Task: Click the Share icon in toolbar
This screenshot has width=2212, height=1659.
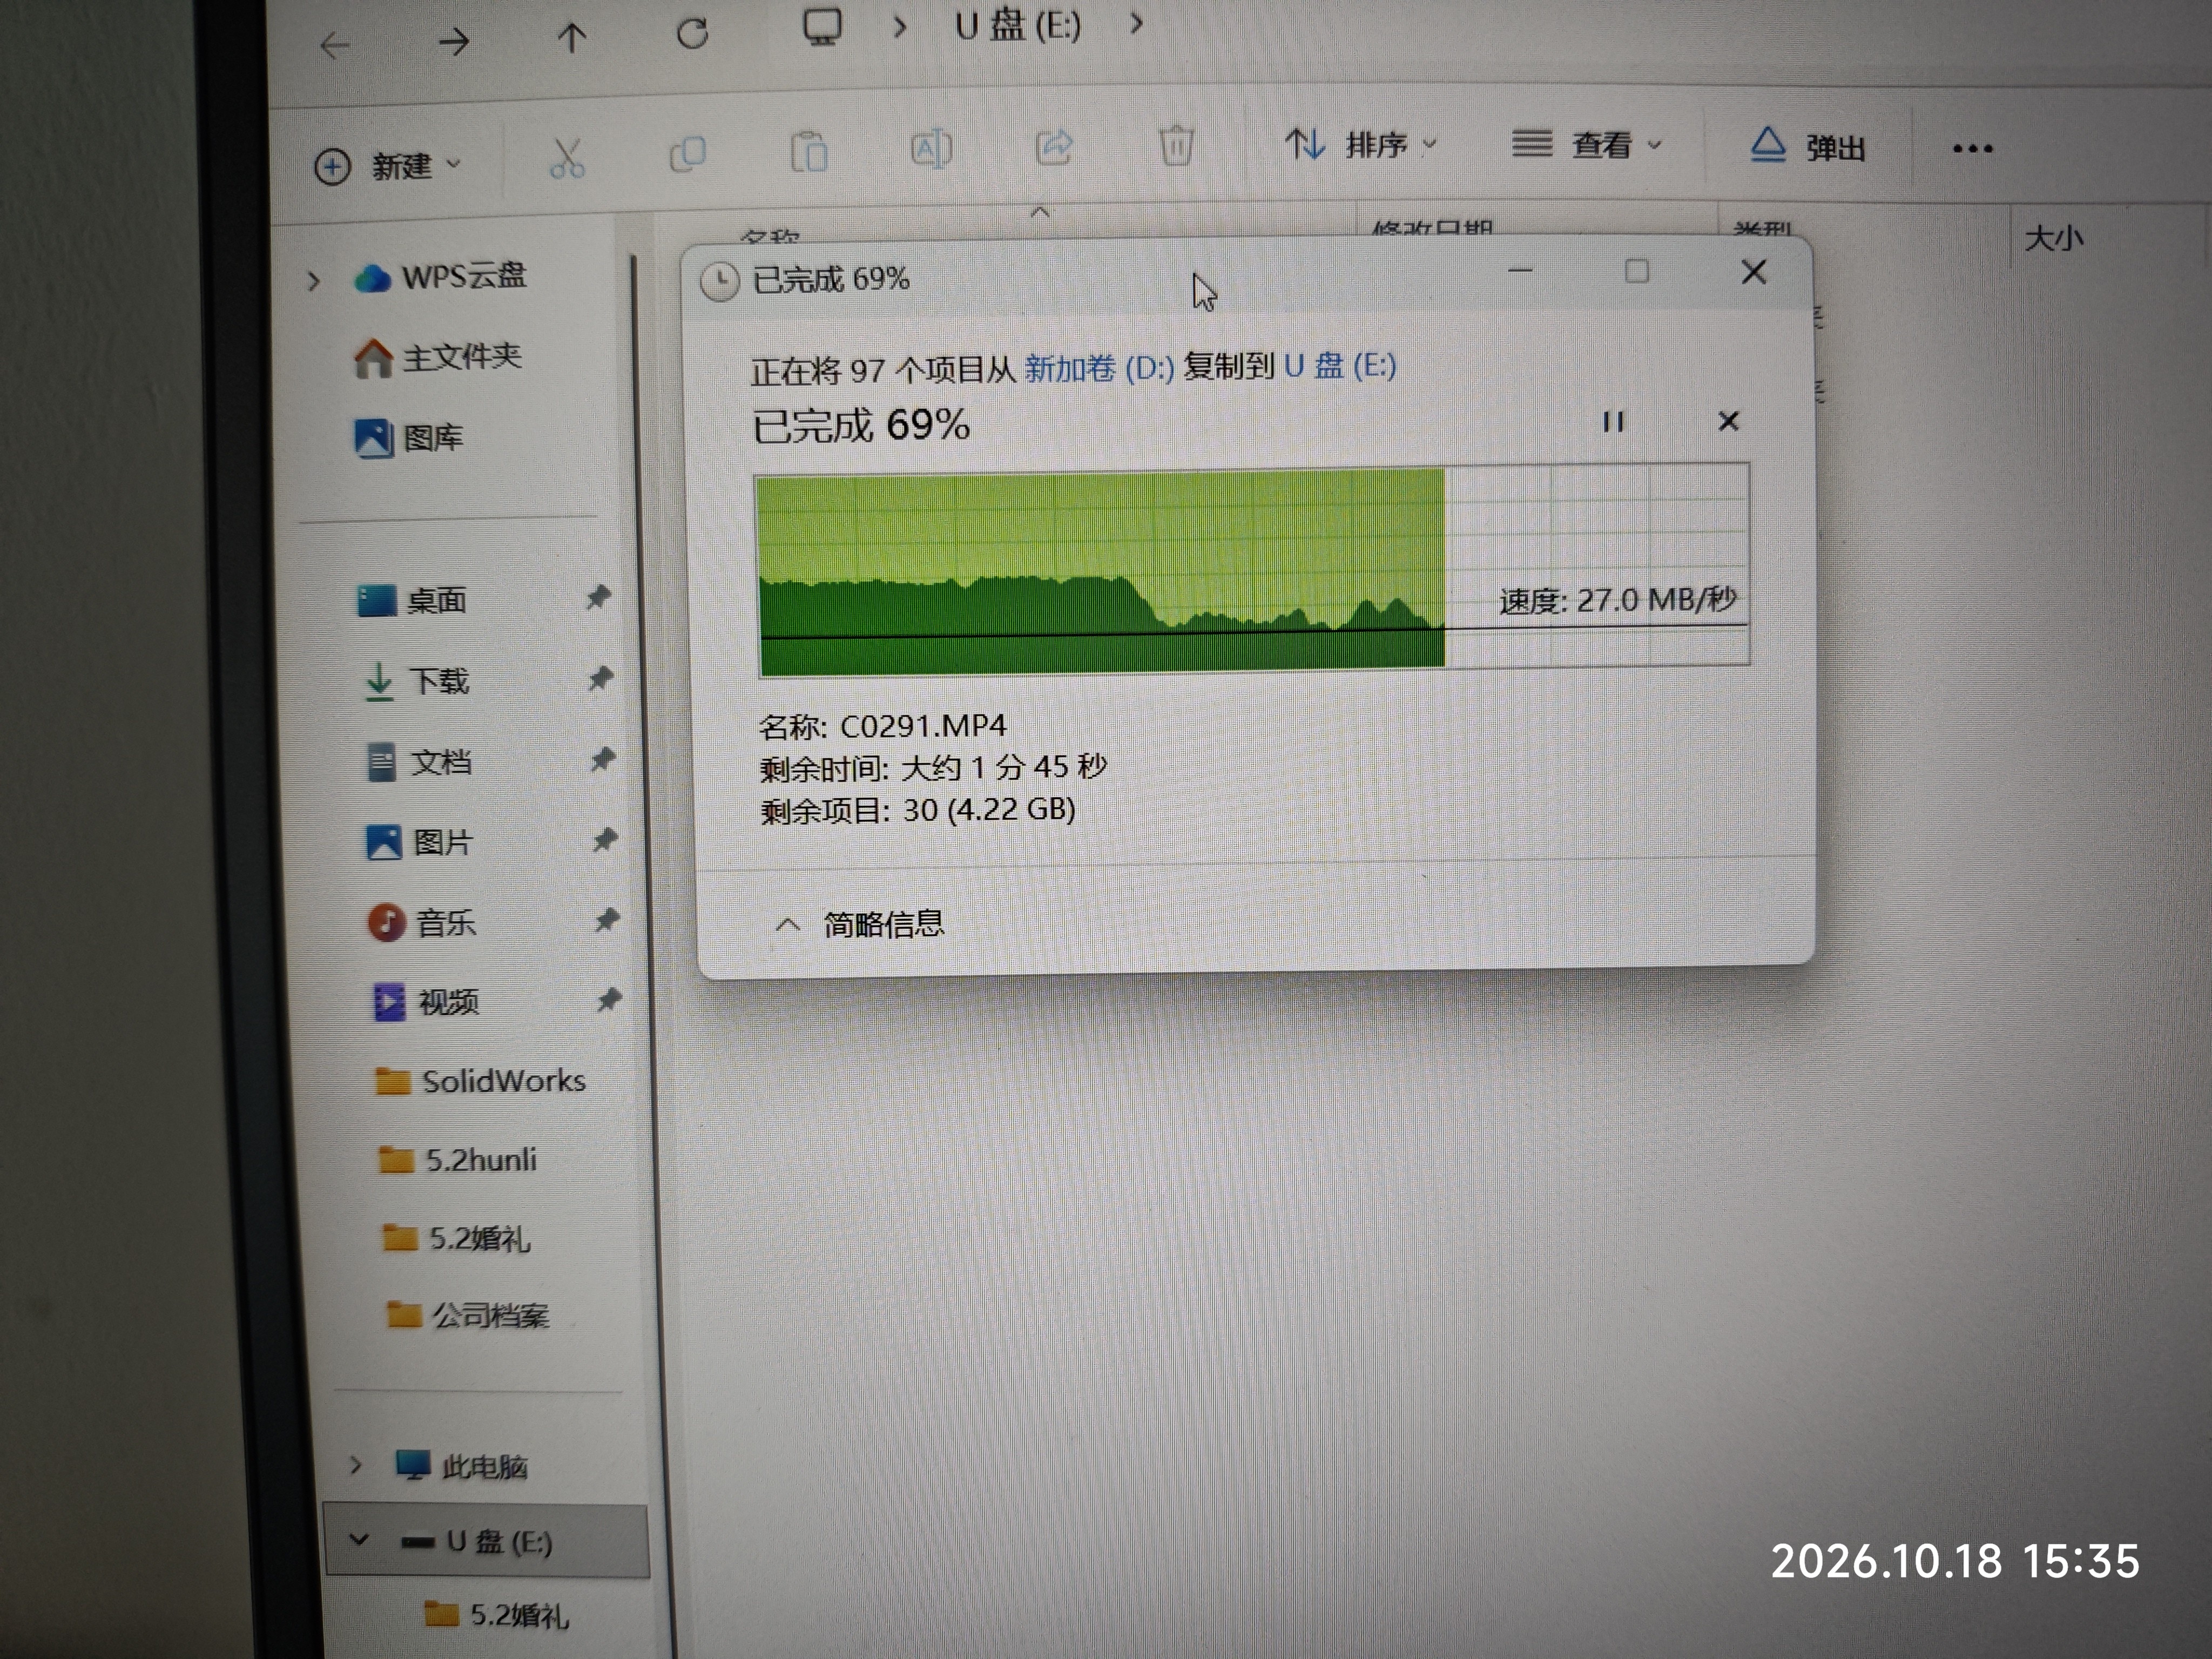Action: [x=1054, y=148]
